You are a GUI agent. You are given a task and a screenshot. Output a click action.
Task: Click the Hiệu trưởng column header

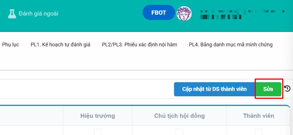coord(98,116)
